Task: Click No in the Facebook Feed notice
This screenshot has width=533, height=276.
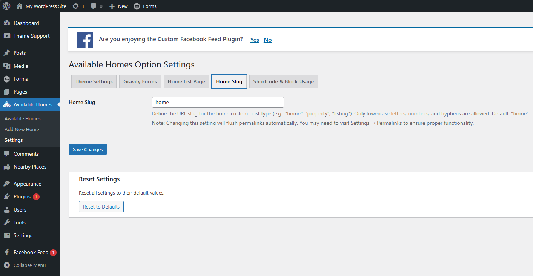Action: (x=268, y=40)
